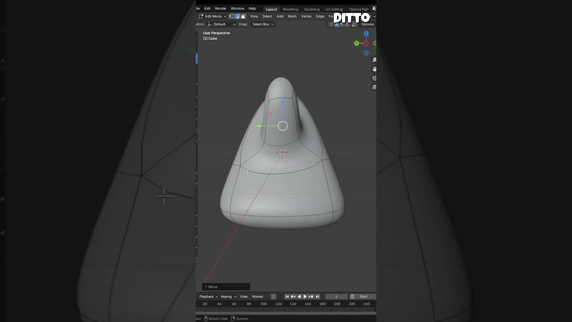This screenshot has height=322, width=572.
Task: Switch to the UV Editing workspace tab
Action: click(334, 9)
